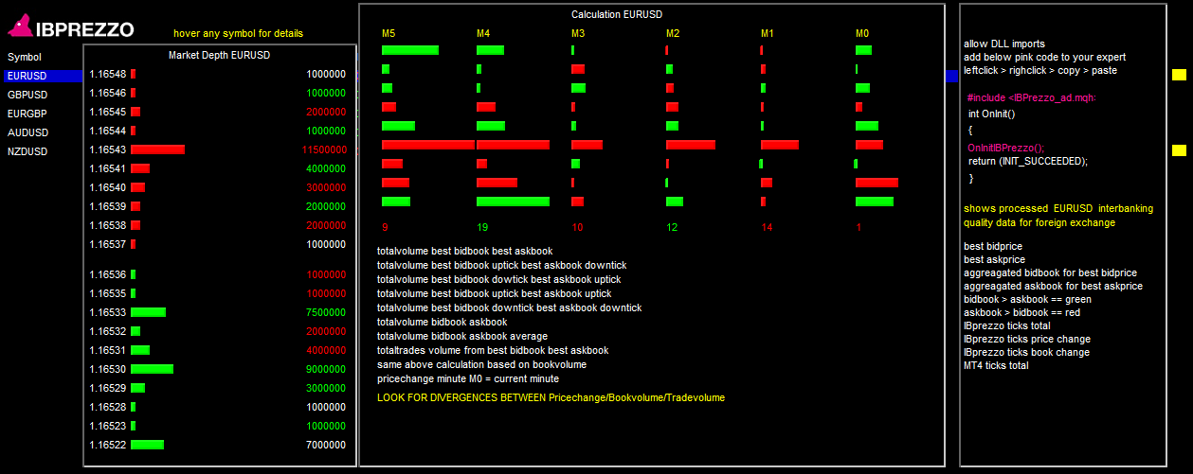Select the EURUSD symbol
1193x474 pixels.
tap(27, 76)
